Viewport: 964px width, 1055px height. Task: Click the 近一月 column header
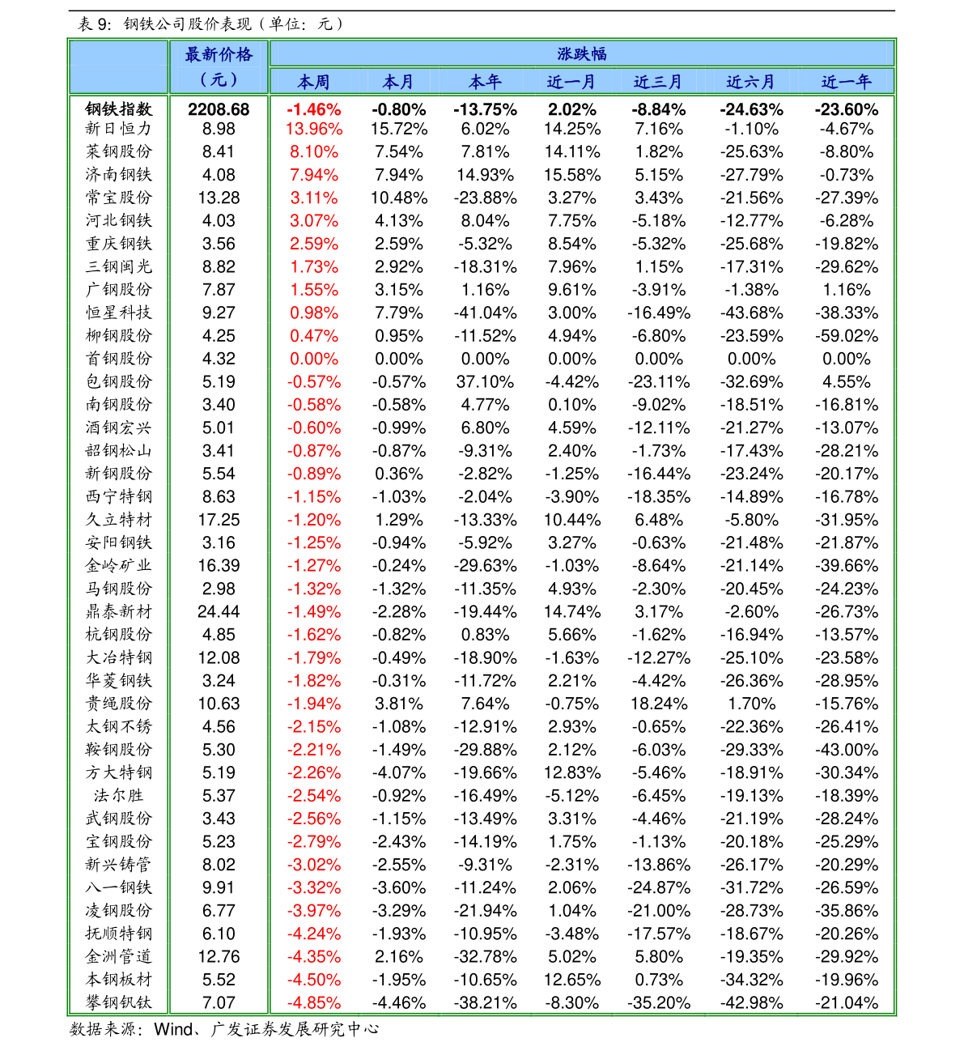pyautogui.click(x=571, y=82)
